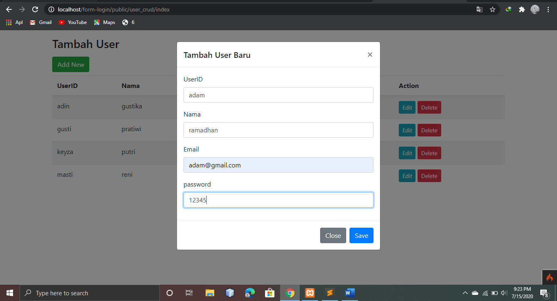Click the password input field
Image resolution: width=557 pixels, height=301 pixels.
click(x=278, y=200)
